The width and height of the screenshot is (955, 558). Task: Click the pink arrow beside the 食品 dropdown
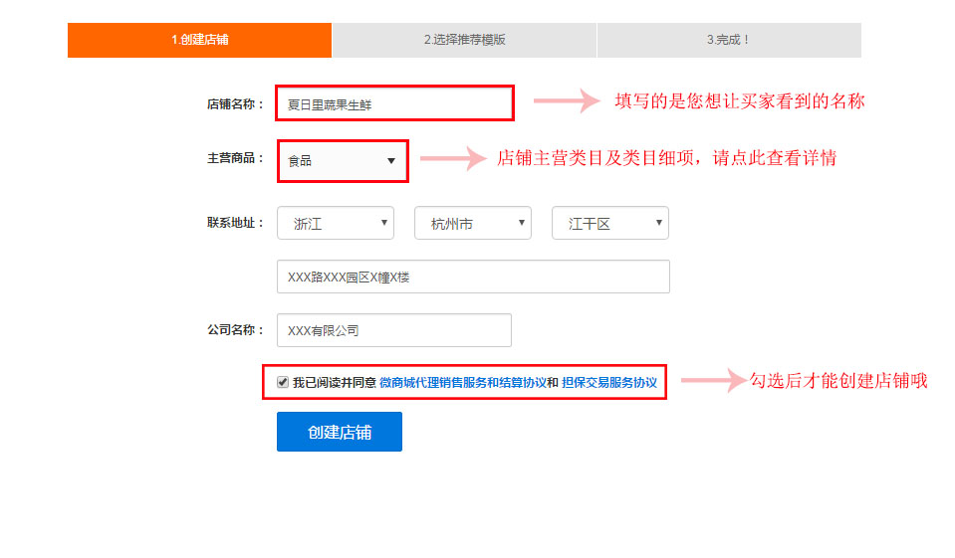point(451,159)
